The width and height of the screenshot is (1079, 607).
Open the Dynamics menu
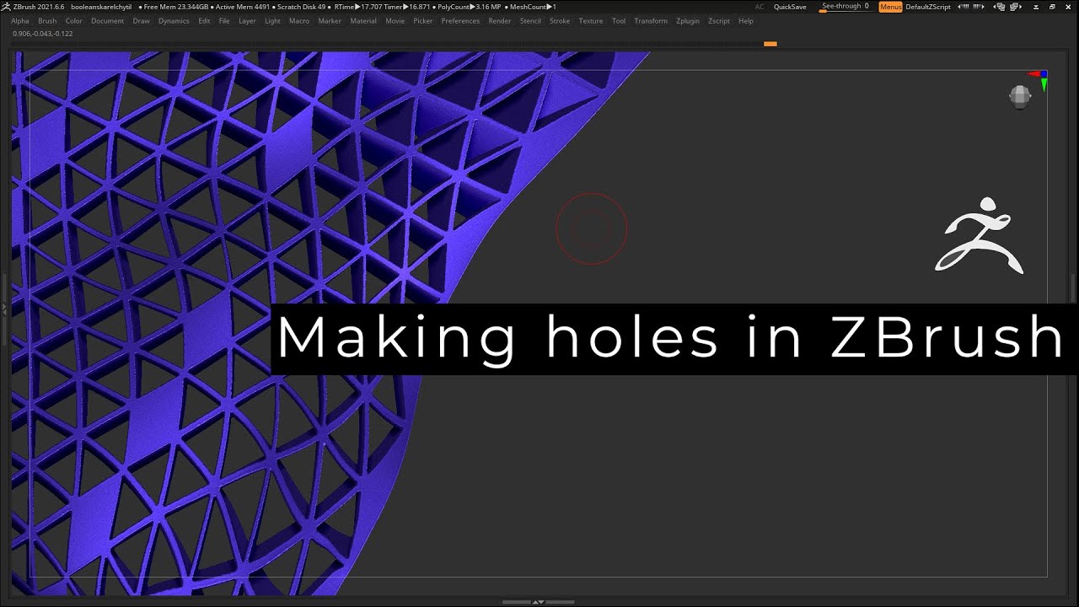pyautogui.click(x=174, y=21)
